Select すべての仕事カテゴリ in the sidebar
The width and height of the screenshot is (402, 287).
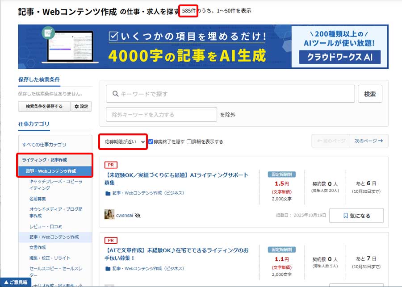[x=44, y=145]
